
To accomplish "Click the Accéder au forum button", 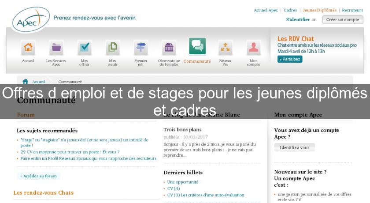I will (x=38, y=176).
